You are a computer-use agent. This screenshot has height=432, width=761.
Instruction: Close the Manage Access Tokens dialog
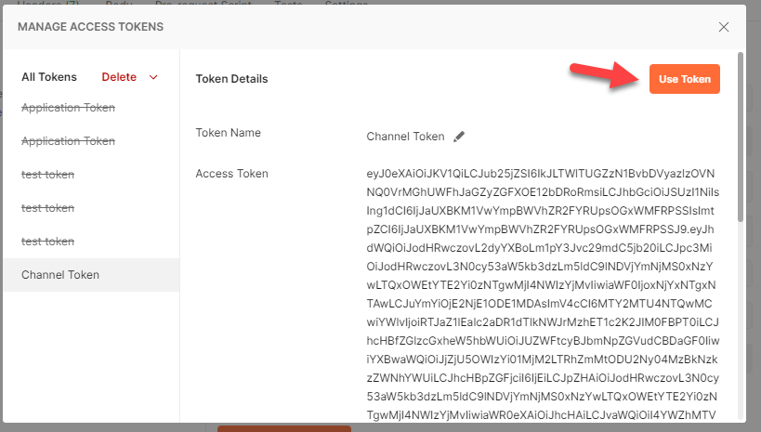coord(724,27)
